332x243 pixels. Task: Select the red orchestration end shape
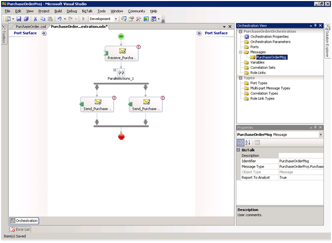(x=121, y=137)
